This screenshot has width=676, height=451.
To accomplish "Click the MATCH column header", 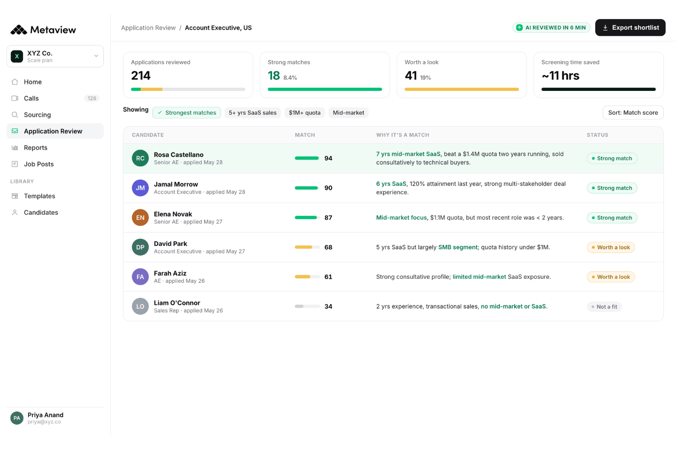I will [305, 135].
